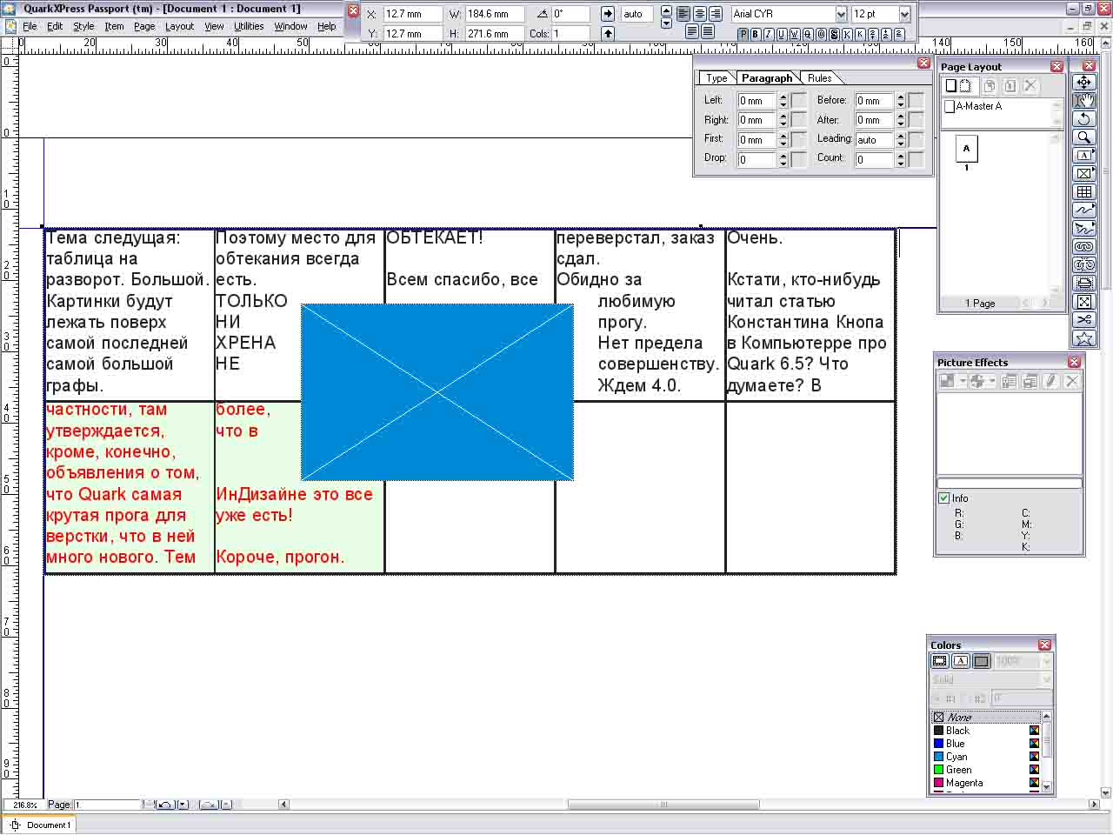
Task: Open the Layout menu
Action: pos(179,26)
